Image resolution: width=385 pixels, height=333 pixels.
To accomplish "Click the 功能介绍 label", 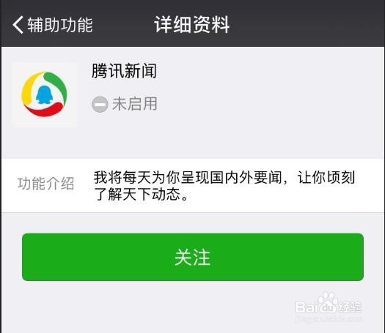I will 46,184.
